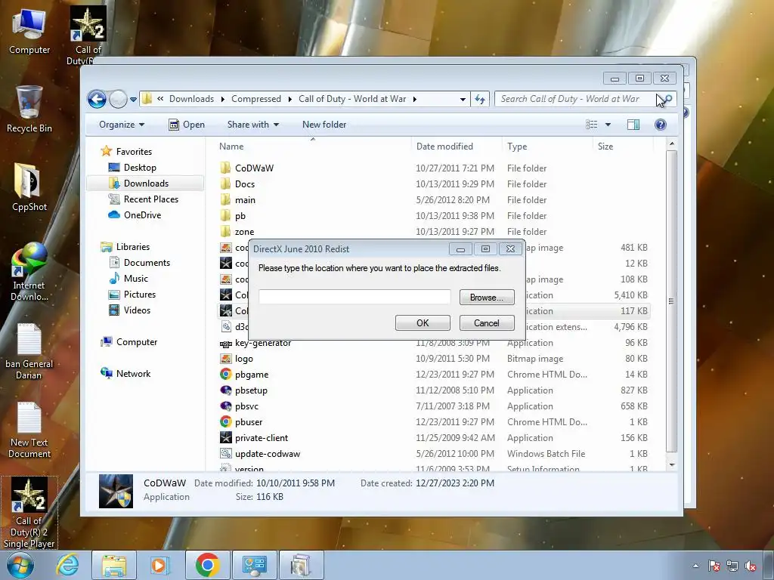Click the Back navigation arrow in Explorer
774x580 pixels.
coord(98,99)
